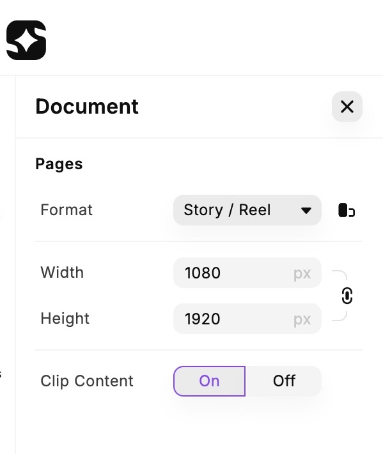Screen dimensions: 383x454
Task: Click the px unit in Height field
Action: tap(302, 320)
